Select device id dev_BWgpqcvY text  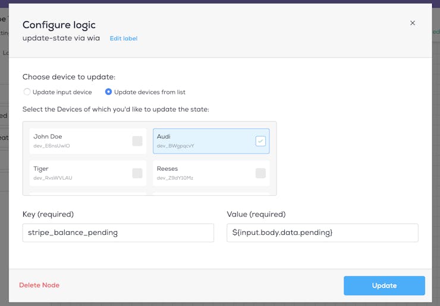pos(175,146)
